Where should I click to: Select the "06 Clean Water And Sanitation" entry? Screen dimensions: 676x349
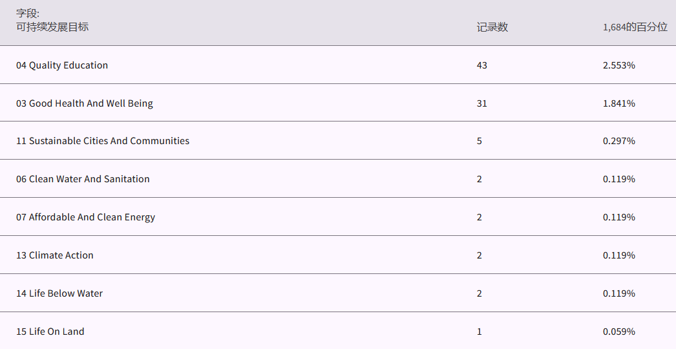pos(83,179)
